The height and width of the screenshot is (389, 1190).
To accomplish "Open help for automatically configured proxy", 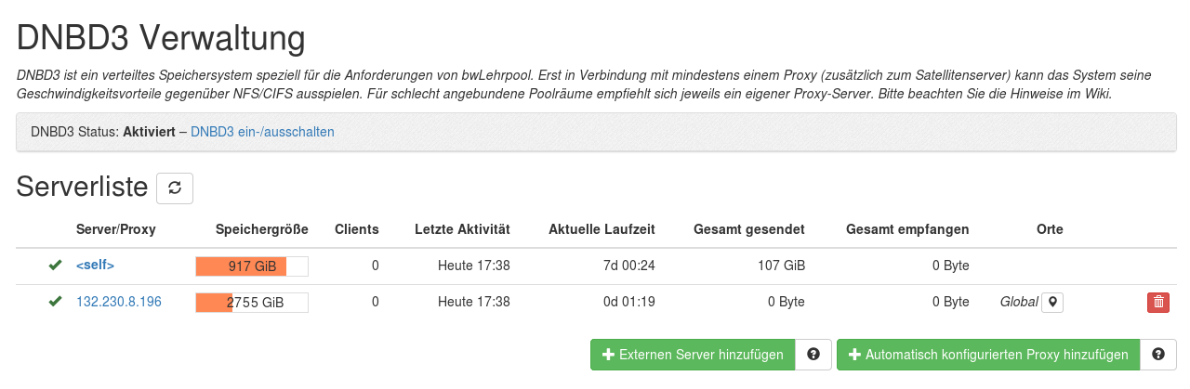I will point(1158,355).
